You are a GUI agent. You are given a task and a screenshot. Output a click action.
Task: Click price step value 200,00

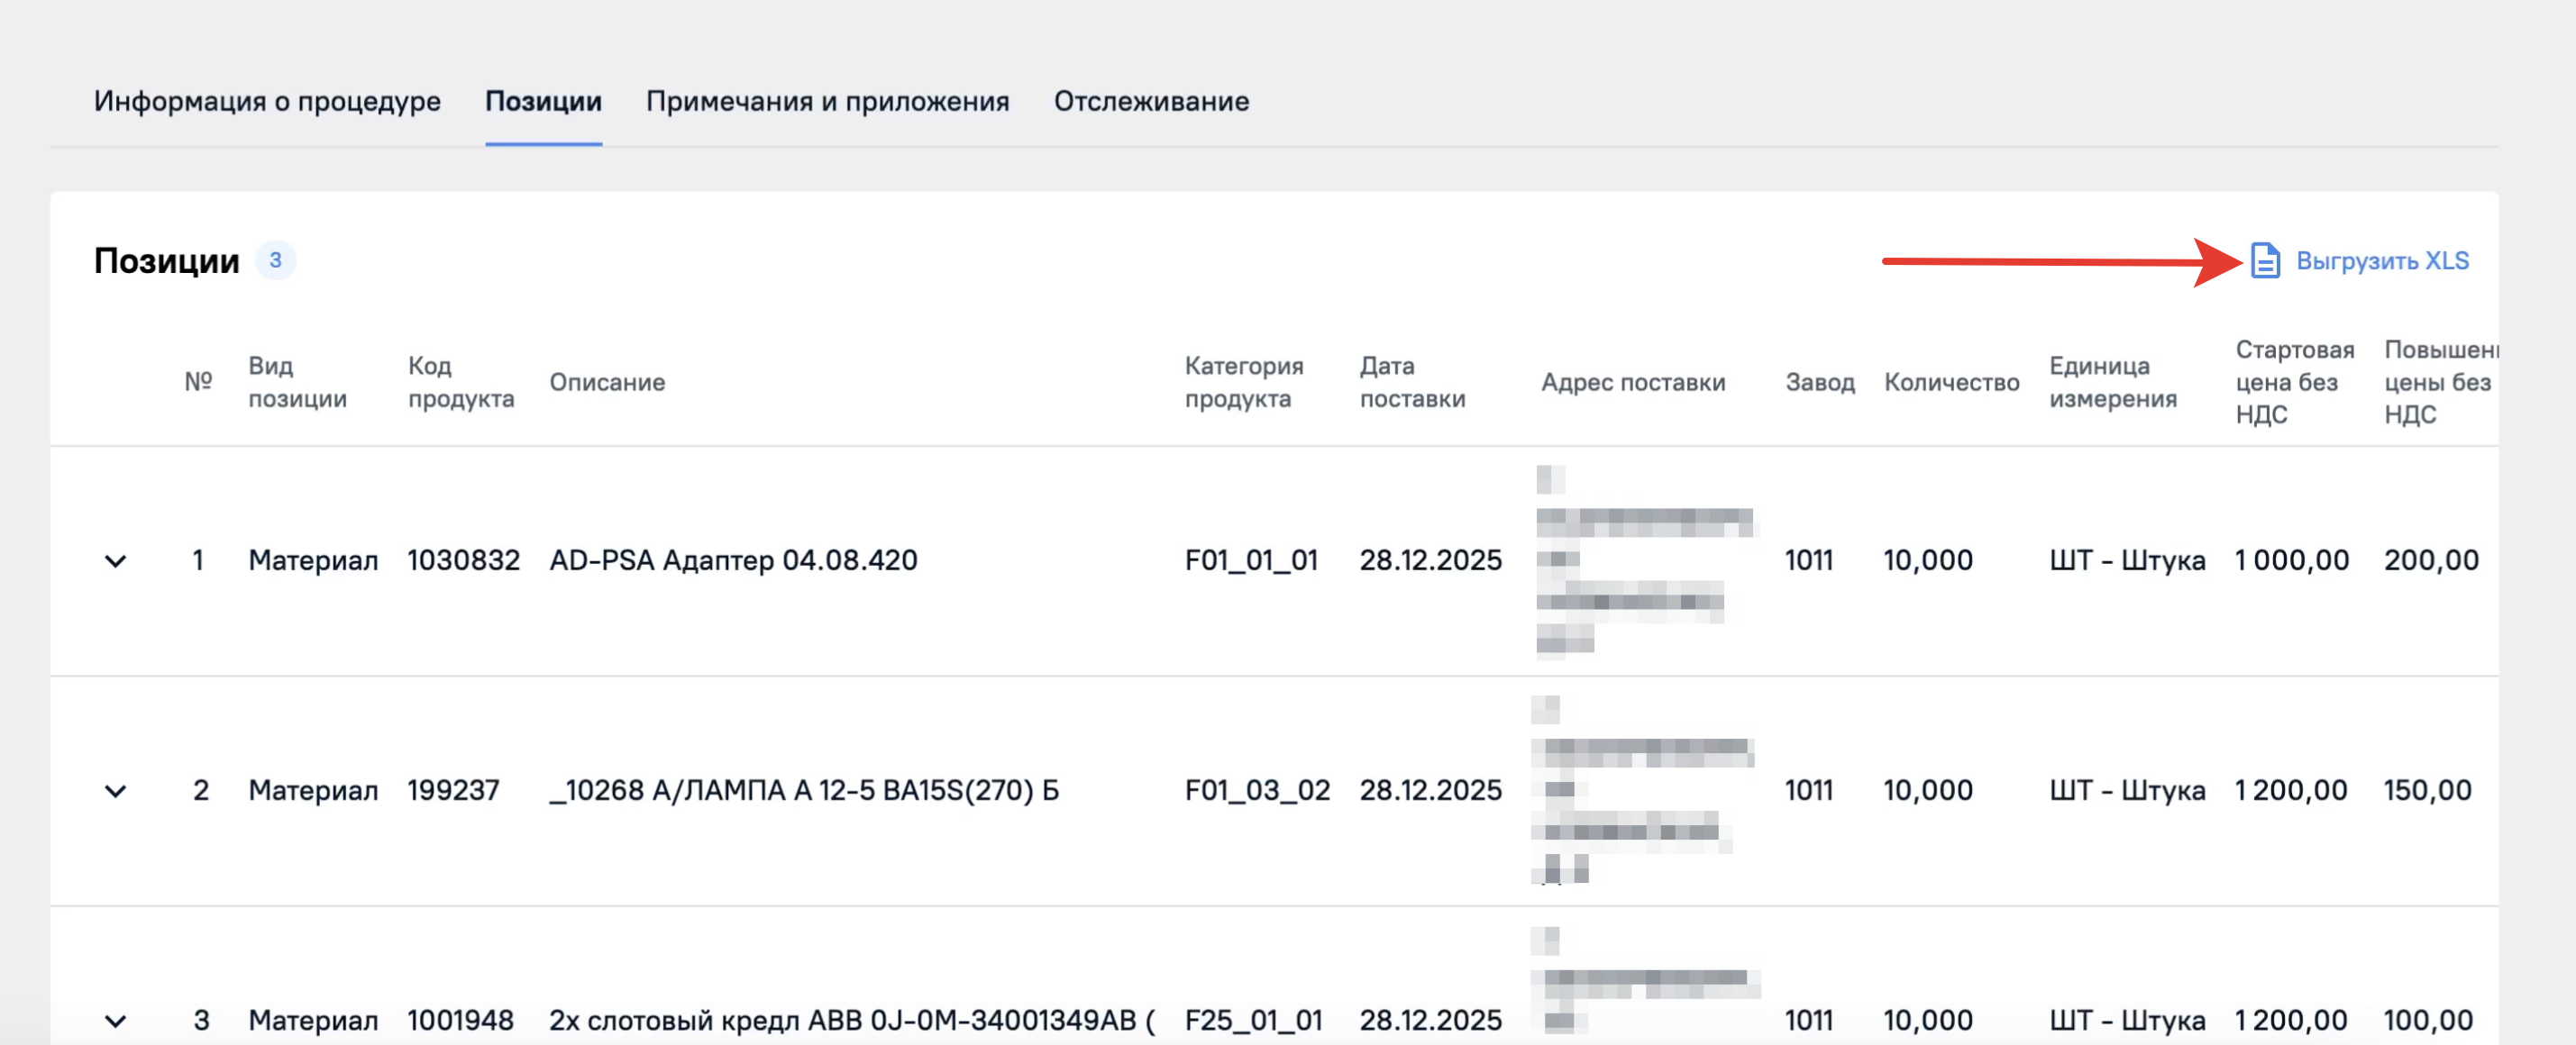(x=2431, y=559)
